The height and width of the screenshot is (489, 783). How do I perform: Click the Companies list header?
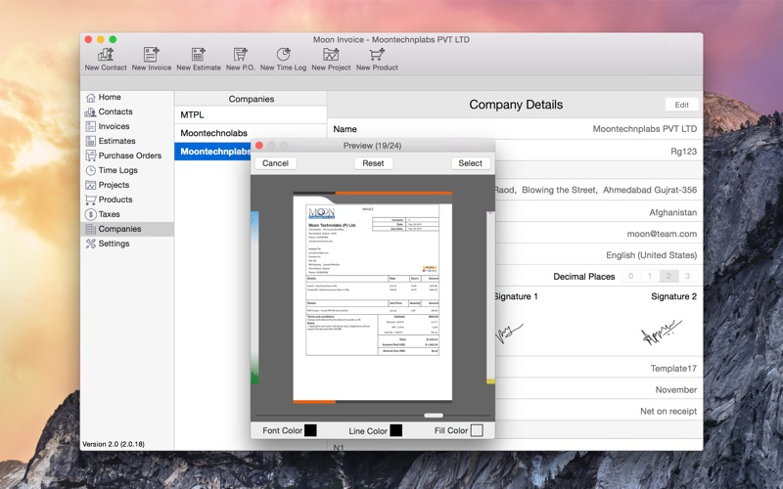pyautogui.click(x=251, y=99)
